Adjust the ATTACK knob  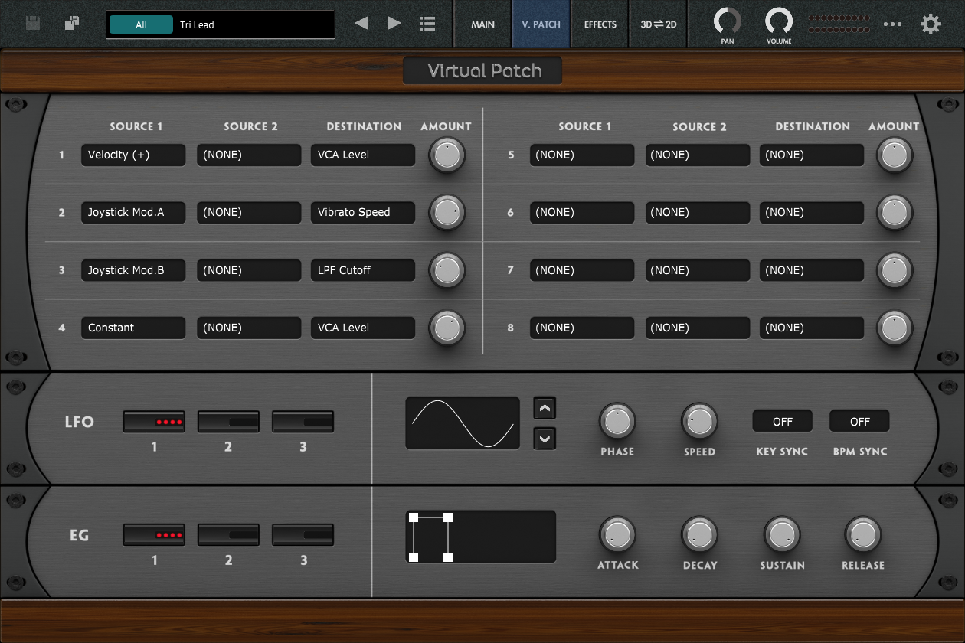617,536
